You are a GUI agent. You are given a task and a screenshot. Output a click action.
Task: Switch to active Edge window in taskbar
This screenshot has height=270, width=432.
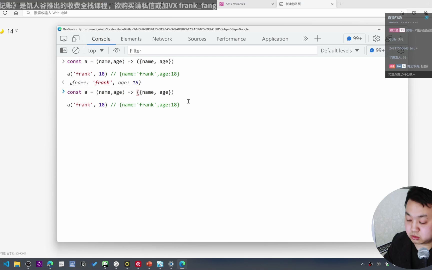pyautogui.click(x=182, y=264)
